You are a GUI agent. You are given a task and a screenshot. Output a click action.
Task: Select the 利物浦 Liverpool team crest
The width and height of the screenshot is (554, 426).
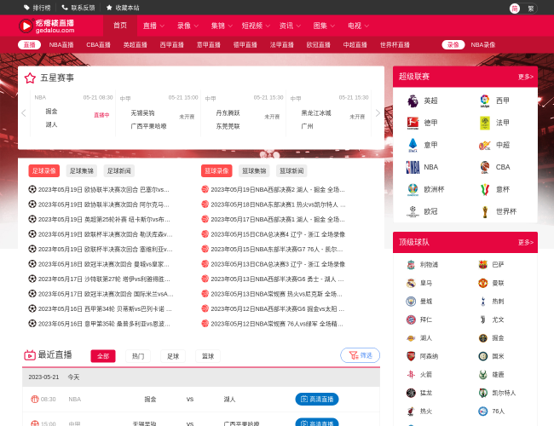pos(411,265)
